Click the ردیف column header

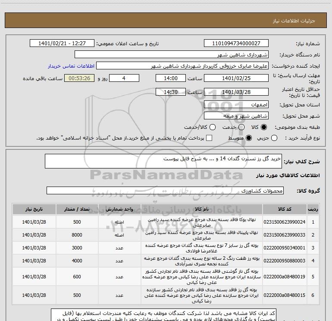[x=313, y=209]
